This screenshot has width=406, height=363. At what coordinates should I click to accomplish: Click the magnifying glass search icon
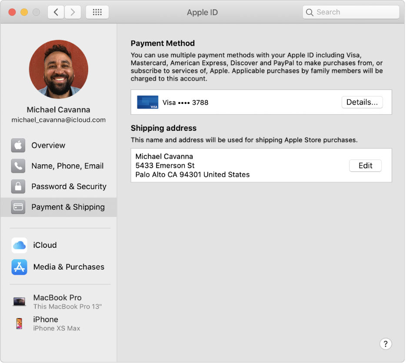(309, 12)
